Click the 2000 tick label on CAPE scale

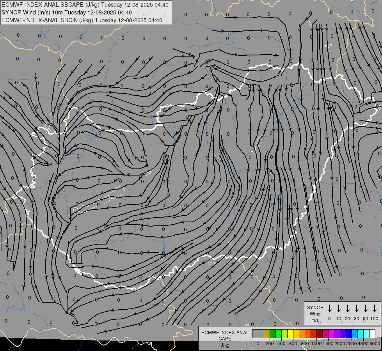point(340,344)
